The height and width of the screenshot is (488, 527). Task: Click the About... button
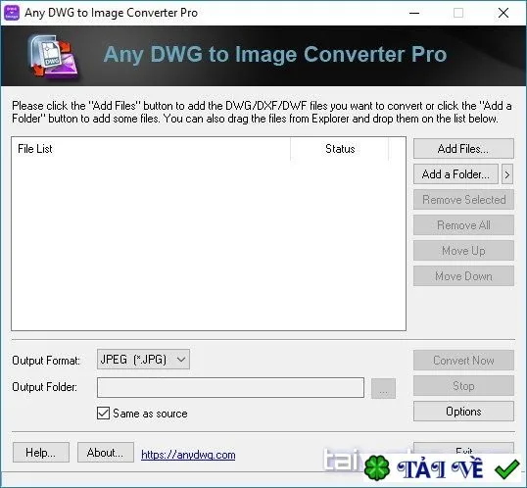(106, 453)
